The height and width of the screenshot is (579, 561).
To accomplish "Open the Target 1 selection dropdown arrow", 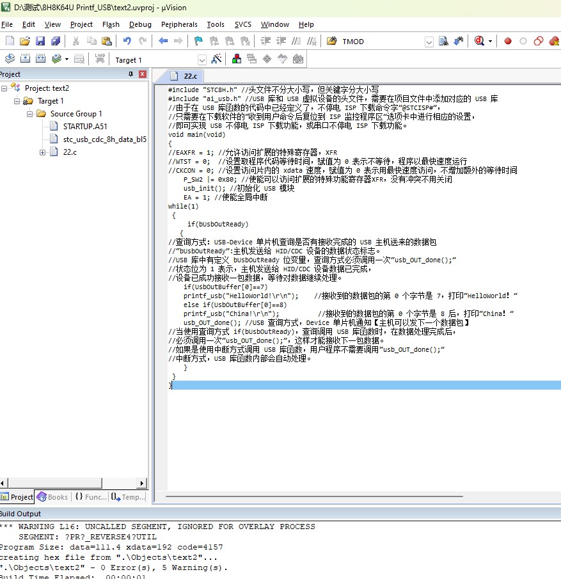I will tap(202, 60).
